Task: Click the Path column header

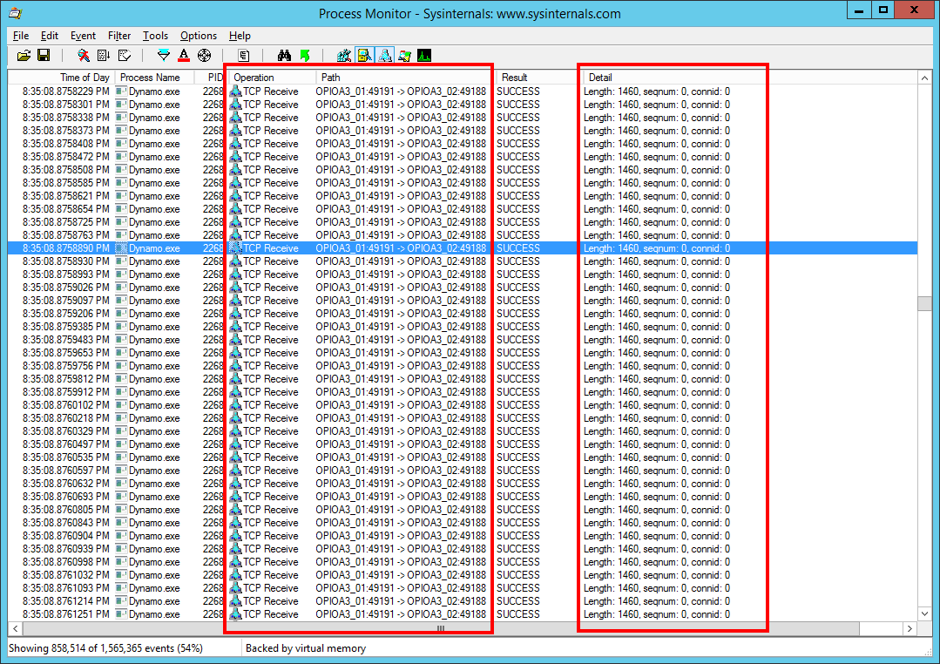Action: [x=405, y=78]
